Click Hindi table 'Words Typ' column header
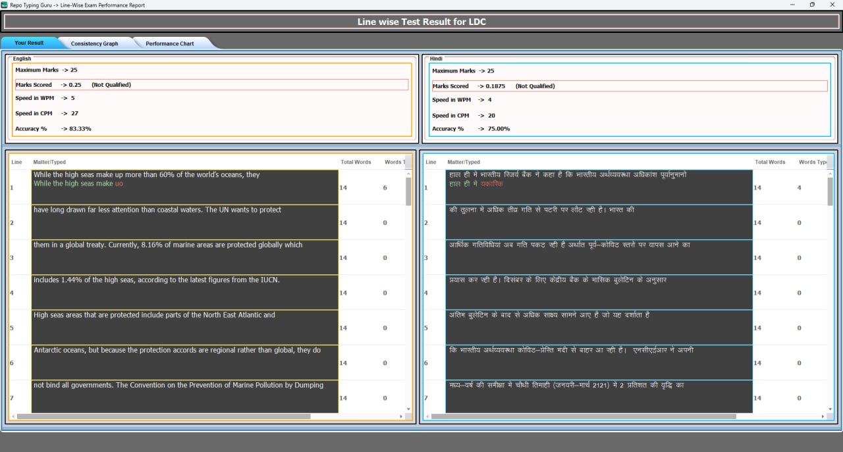Image resolution: width=843 pixels, height=452 pixels. [813, 162]
